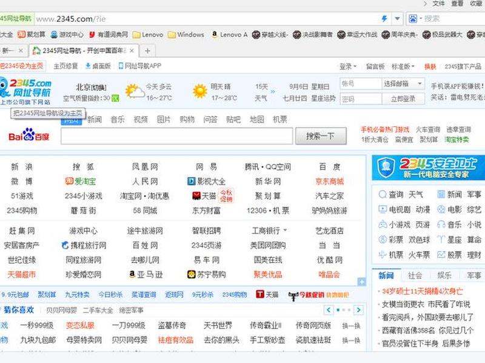Open the 有道词典网 bookmark
485x363 pixels.
click(109, 34)
